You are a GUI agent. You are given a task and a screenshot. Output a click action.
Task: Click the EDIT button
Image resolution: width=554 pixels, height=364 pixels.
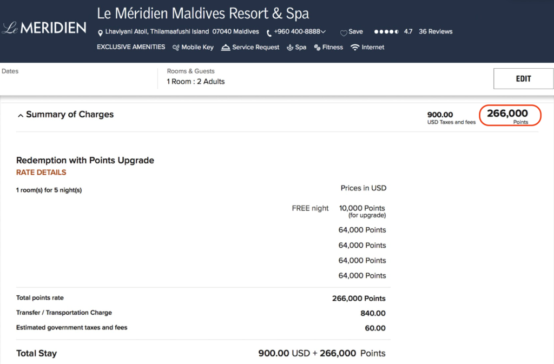(523, 78)
